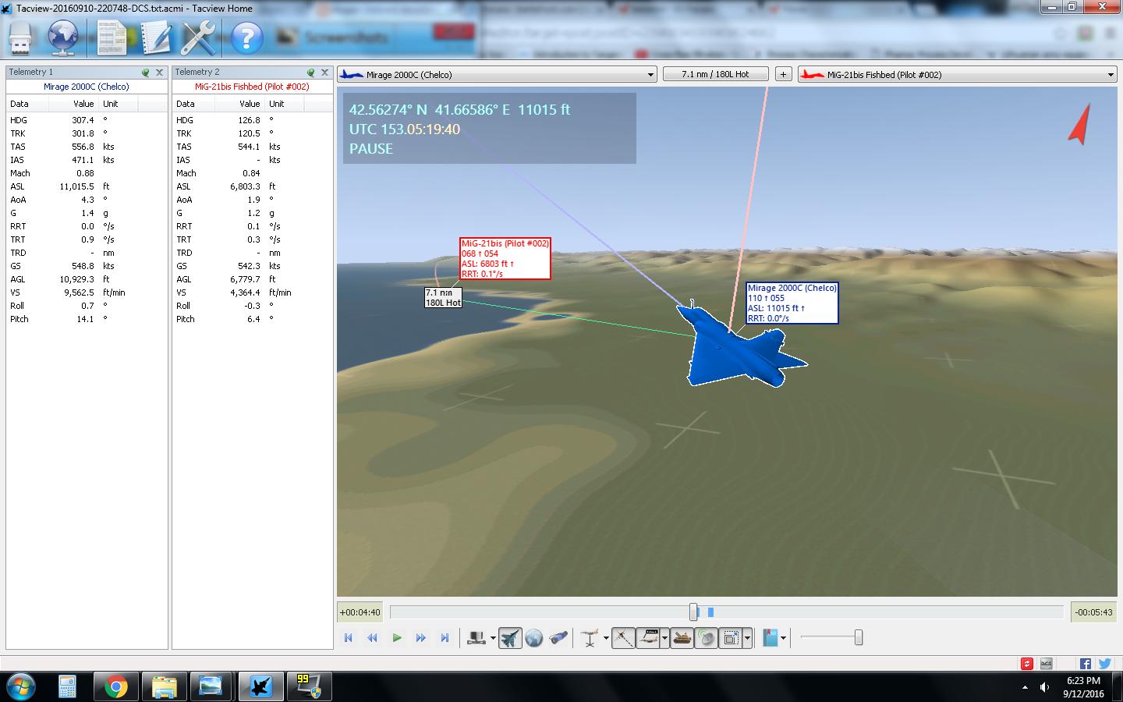Click the volume speaker icon in the system tray
This screenshot has width=1123, height=702.
pos(1044,687)
